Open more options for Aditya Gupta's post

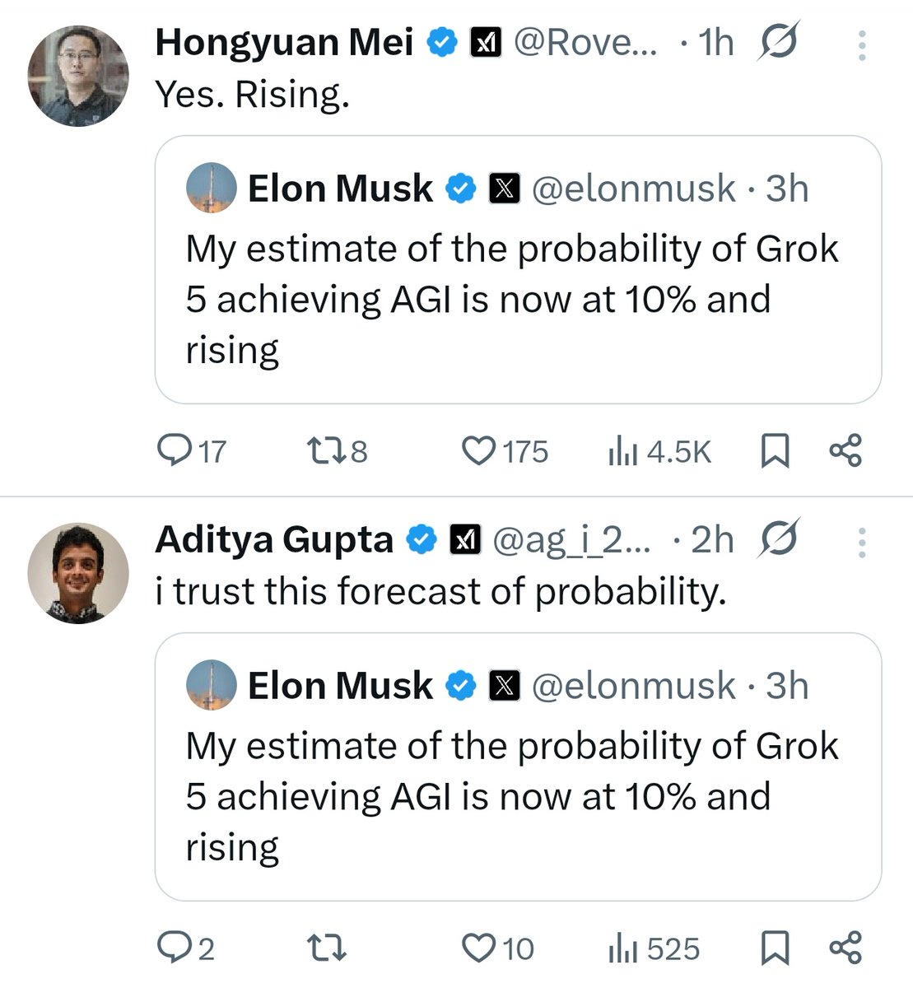click(x=862, y=543)
